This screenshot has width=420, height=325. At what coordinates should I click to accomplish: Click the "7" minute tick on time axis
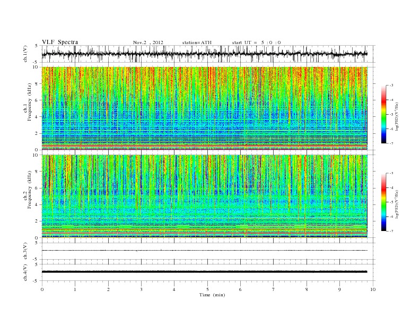point(274,289)
